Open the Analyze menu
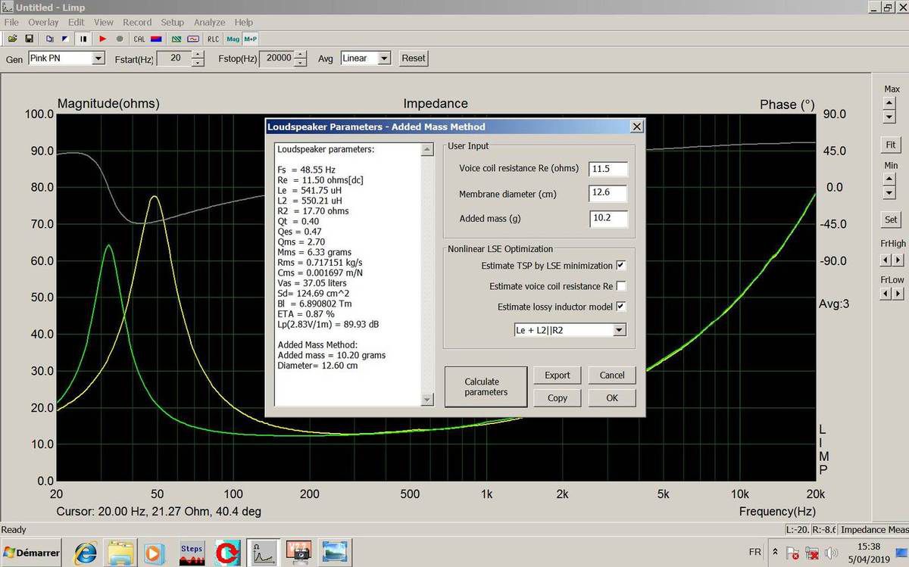 (209, 23)
